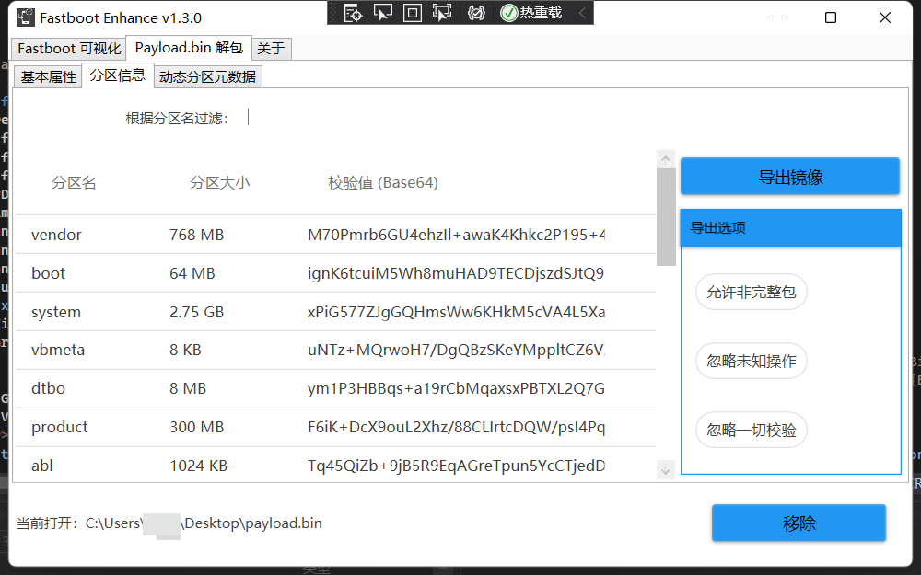This screenshot has width=921, height=575.
Task: Select the vendor partition row
Action: pos(336,235)
